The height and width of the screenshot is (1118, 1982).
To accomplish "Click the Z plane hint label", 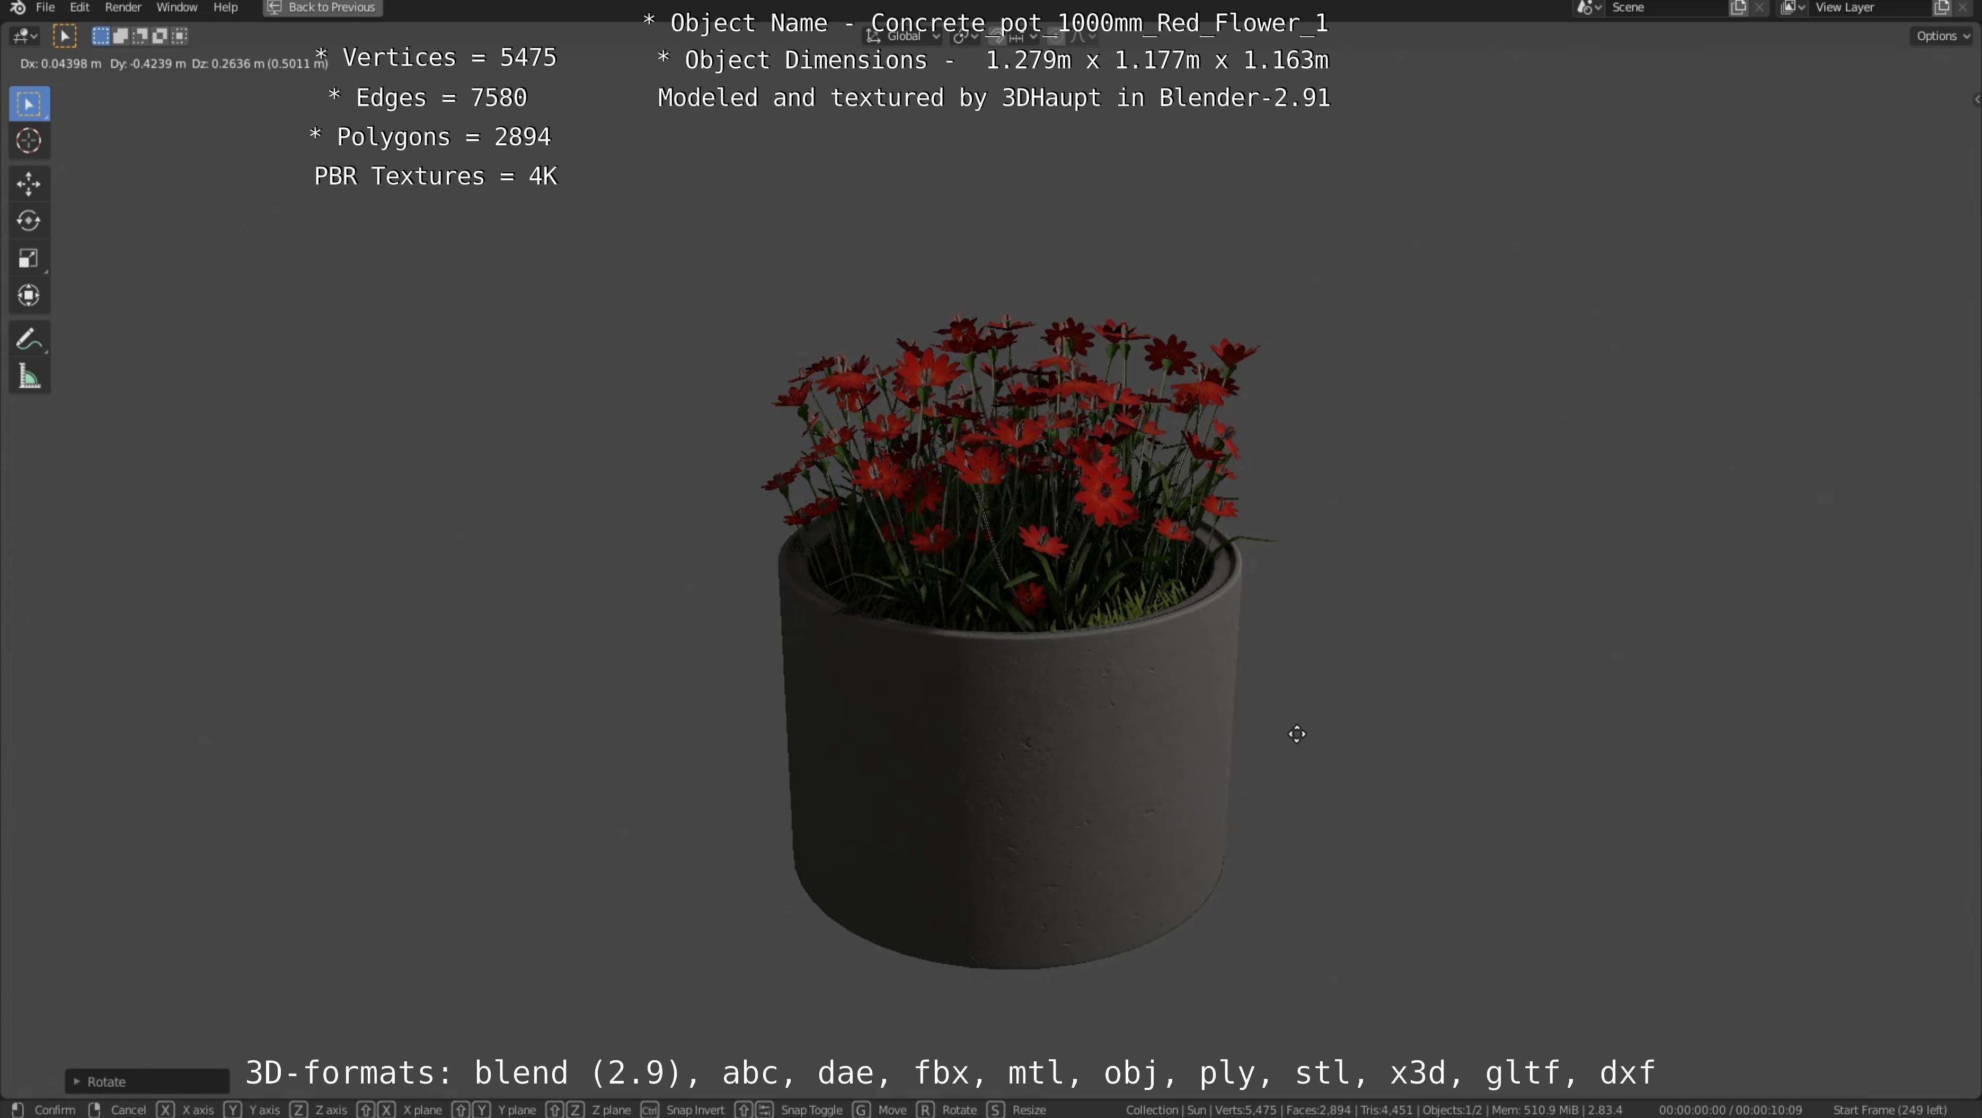I will pyautogui.click(x=612, y=1110).
